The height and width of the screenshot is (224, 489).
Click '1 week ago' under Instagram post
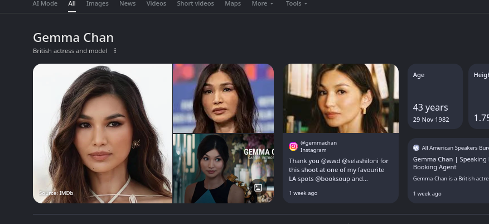[303, 193]
